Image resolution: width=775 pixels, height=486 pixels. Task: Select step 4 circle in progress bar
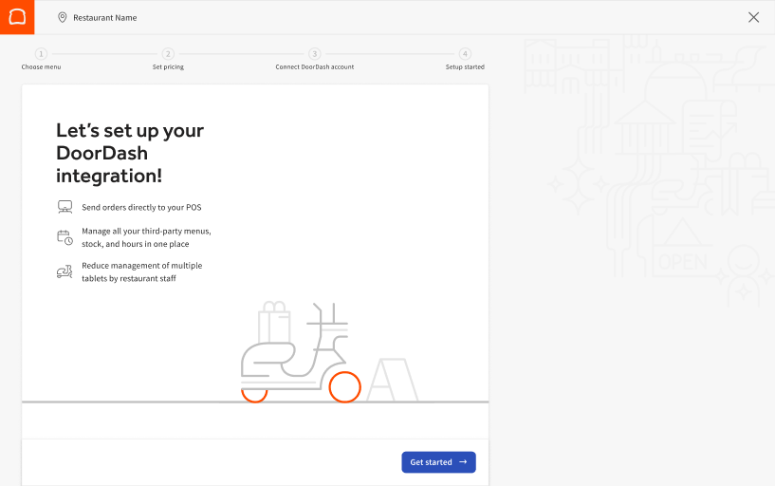point(465,54)
